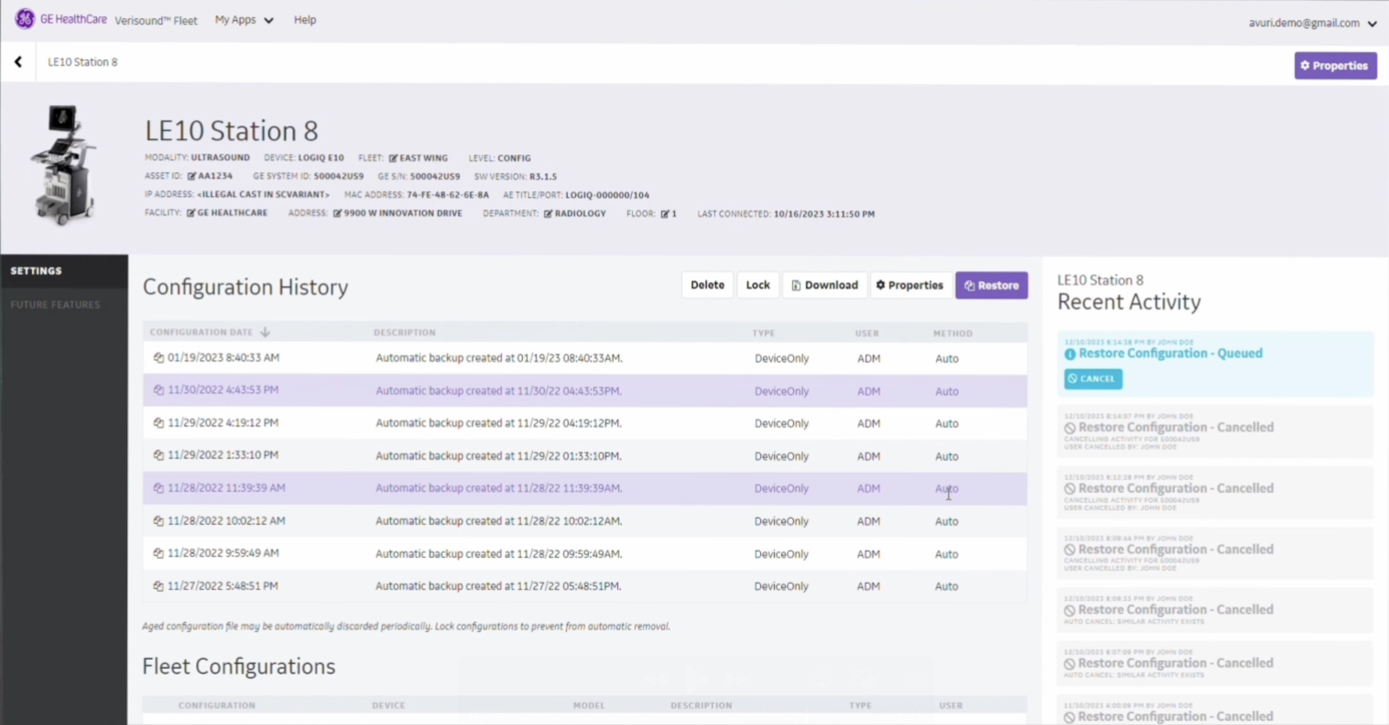Click the Type column header

click(764, 333)
